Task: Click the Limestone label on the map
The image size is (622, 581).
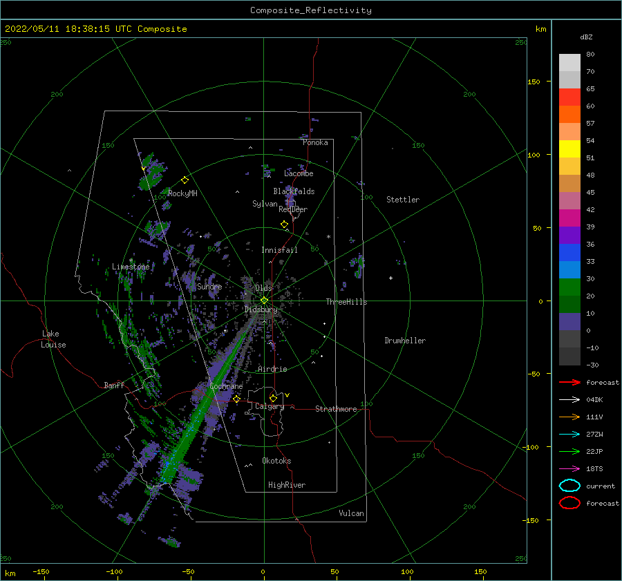Action: pyautogui.click(x=131, y=267)
